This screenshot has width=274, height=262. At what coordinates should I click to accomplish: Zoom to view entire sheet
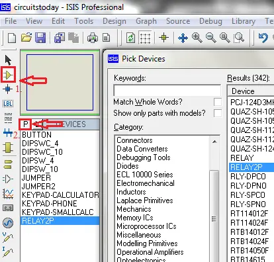[x=225, y=38]
